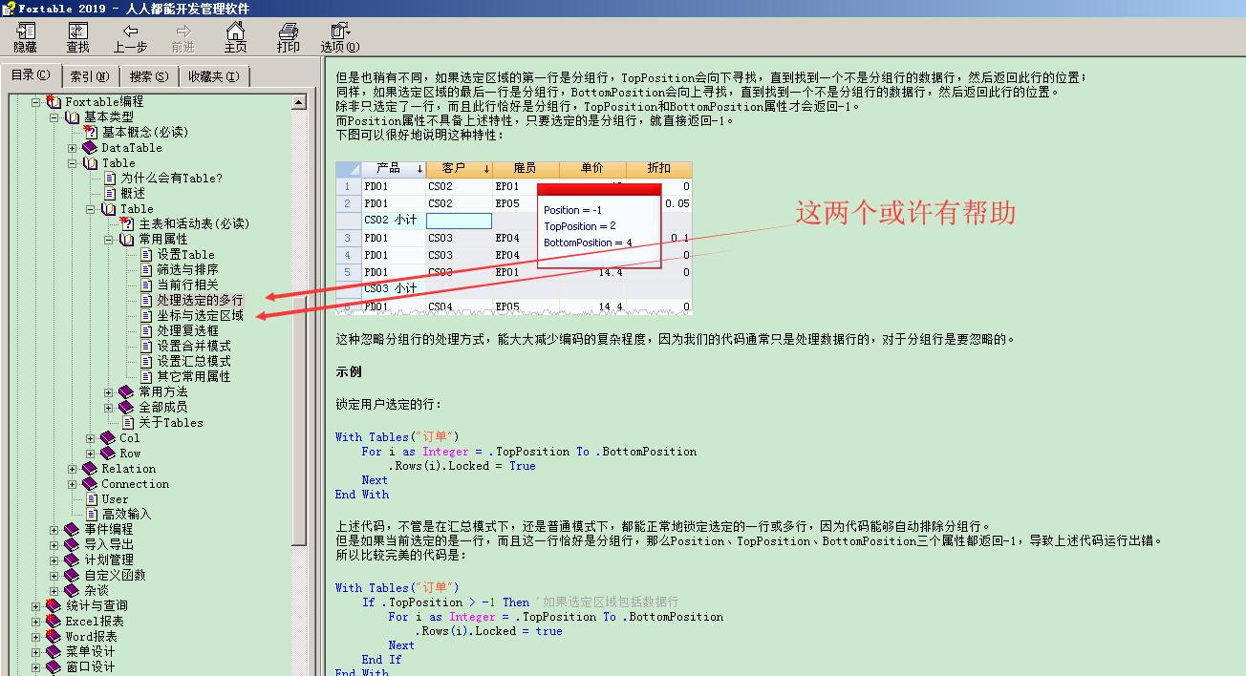
Task: Click the tree panel scroll-up arrow
Action: pyautogui.click(x=299, y=102)
